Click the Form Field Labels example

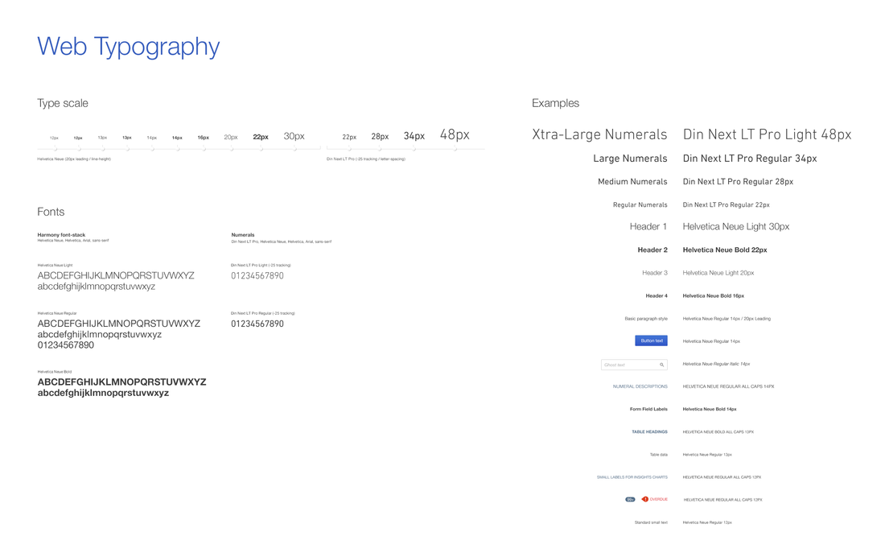click(x=648, y=409)
